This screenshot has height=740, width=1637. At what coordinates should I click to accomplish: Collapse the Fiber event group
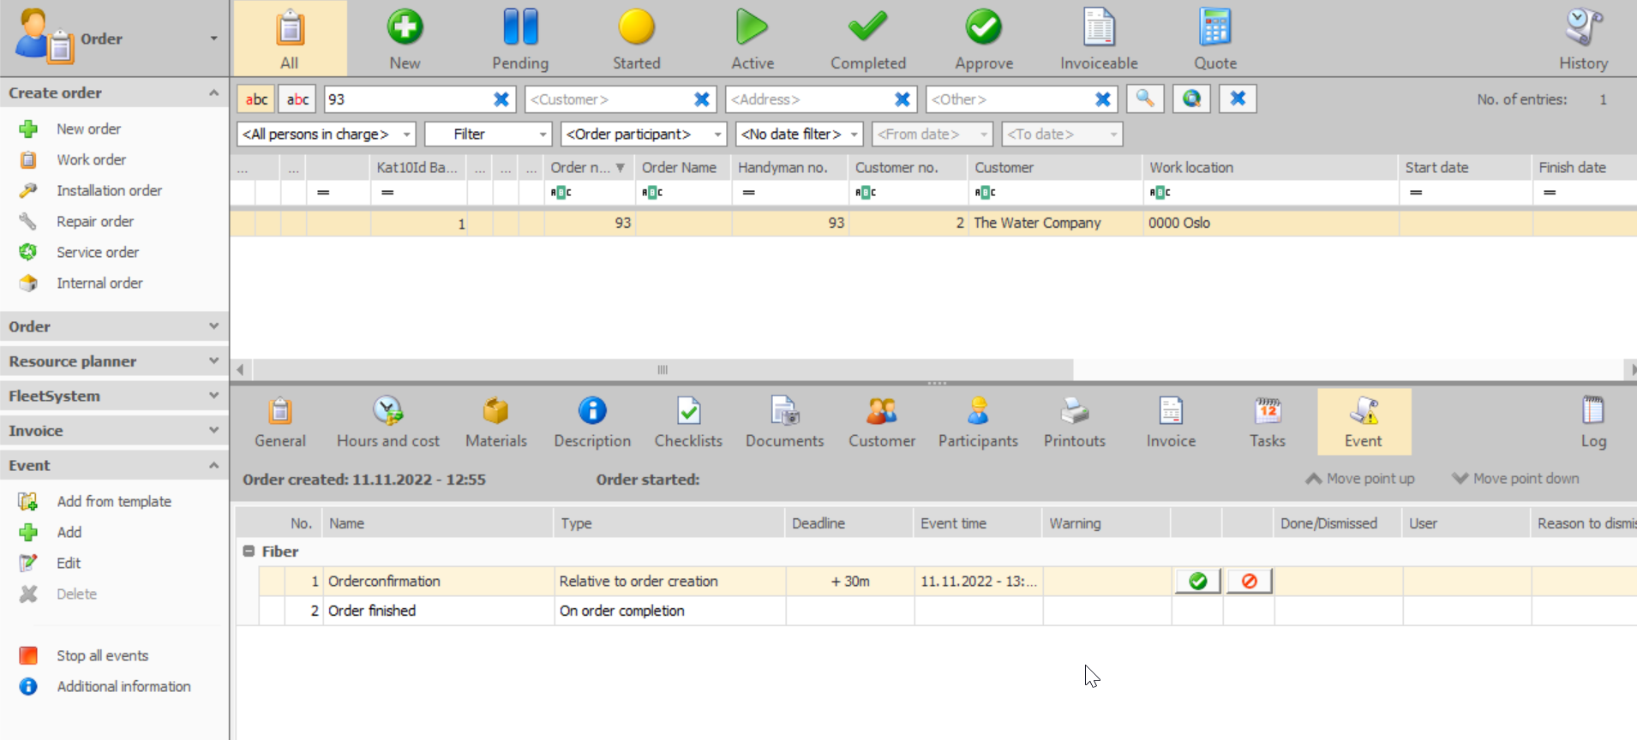pyautogui.click(x=249, y=552)
